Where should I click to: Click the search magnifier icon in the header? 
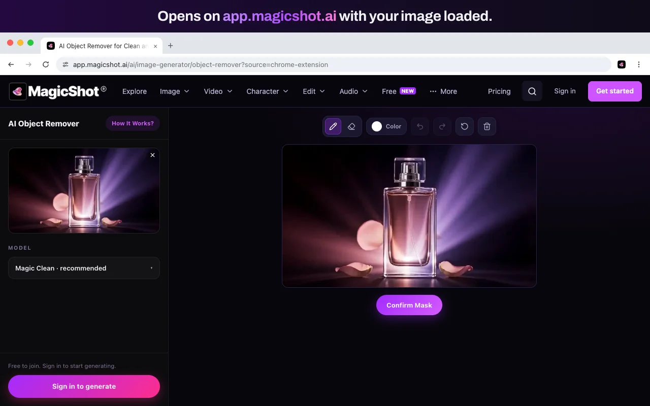pos(532,91)
